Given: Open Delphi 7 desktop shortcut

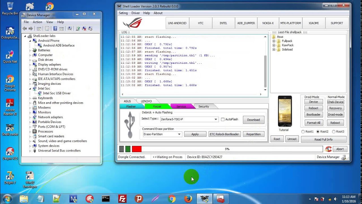Looking at the screenshot, I should coord(10,178).
